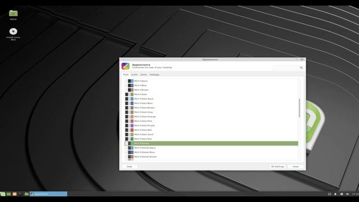Click the Help button
The height and width of the screenshot is (202, 359).
click(x=130, y=167)
